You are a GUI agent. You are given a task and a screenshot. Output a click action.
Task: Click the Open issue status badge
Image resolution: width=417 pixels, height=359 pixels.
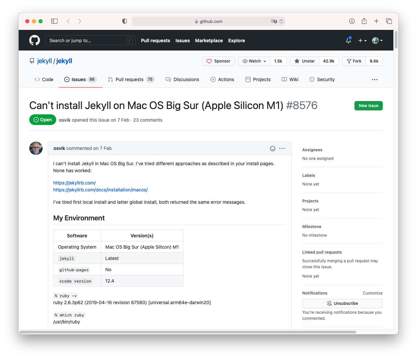pos(43,120)
